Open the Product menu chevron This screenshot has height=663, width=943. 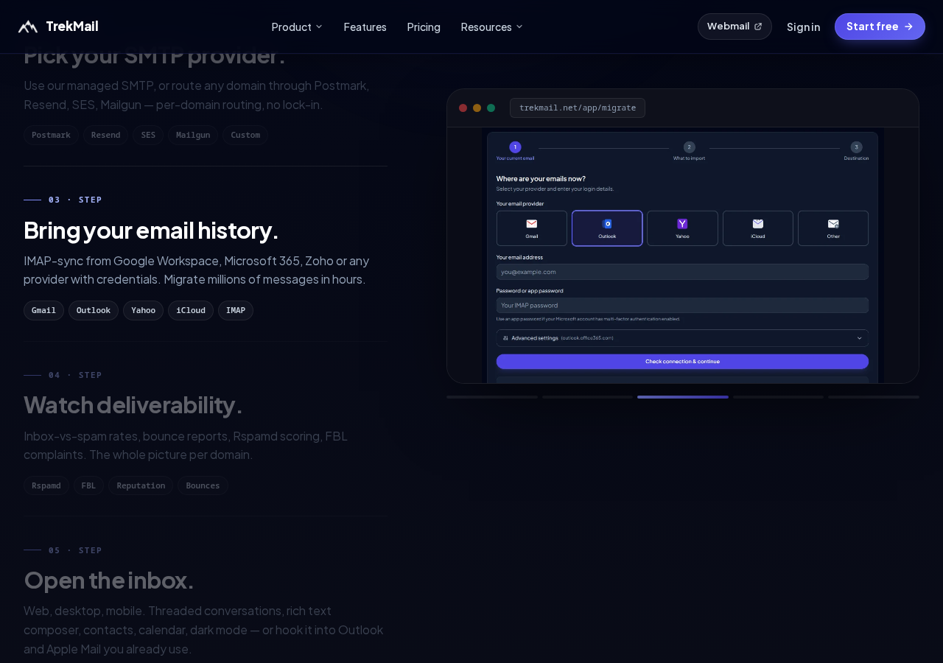tap(319, 27)
